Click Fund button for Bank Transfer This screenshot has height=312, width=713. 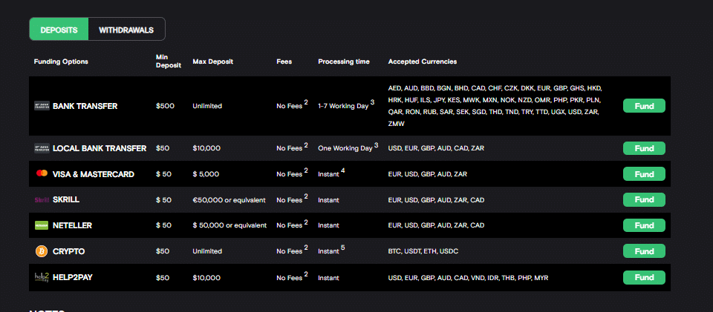644,106
